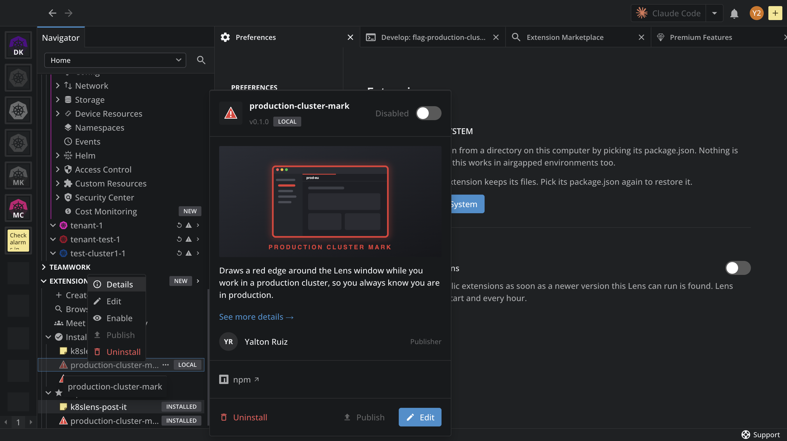Collapse the tenant-1 cluster node
This screenshot has width=787, height=441.
[53, 225]
